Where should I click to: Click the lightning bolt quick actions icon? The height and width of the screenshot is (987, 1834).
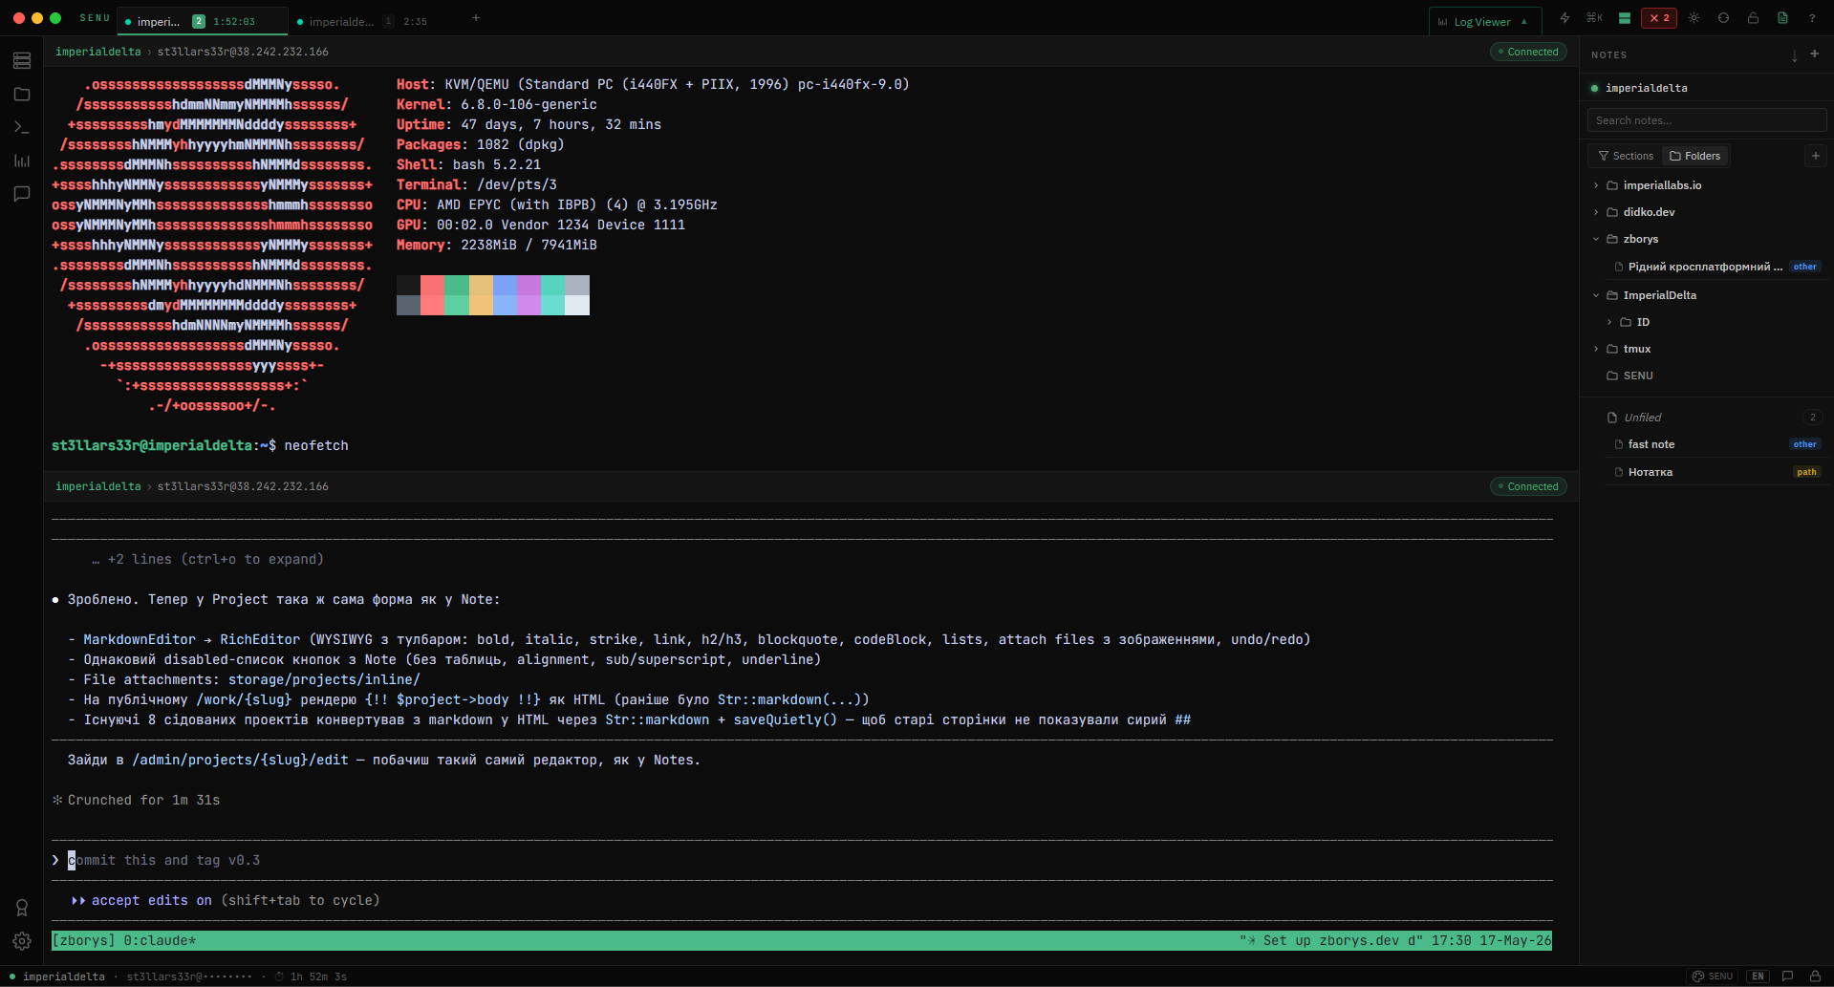[x=1564, y=18]
